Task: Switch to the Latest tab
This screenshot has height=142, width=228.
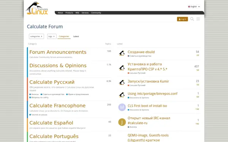Action: pyautogui.click(x=76, y=36)
